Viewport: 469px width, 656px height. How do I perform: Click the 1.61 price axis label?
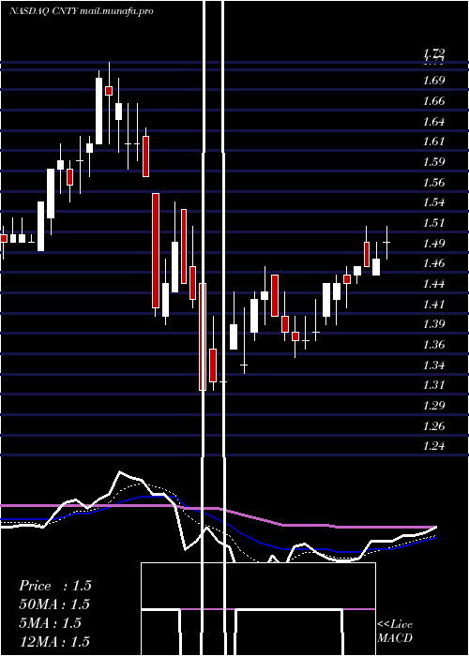pos(433,142)
